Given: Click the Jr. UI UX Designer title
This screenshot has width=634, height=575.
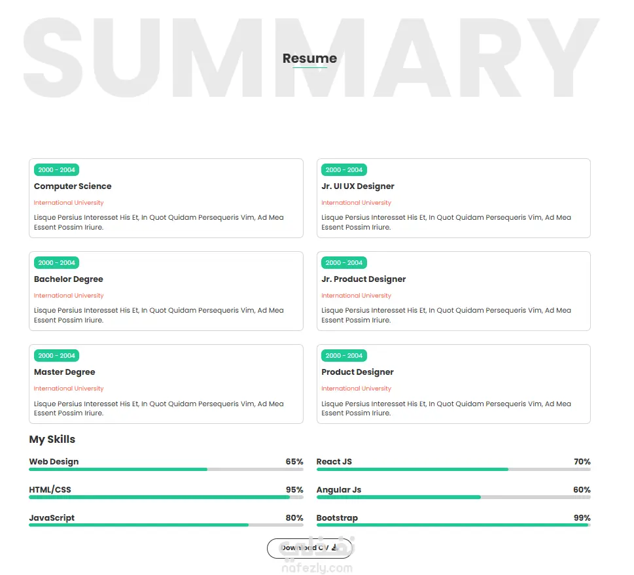Looking at the screenshot, I should [358, 186].
